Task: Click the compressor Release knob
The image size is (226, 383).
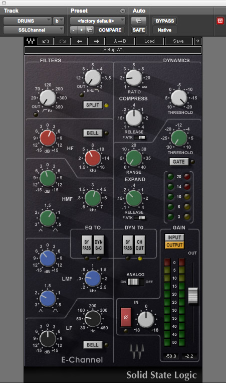Action: (134, 118)
